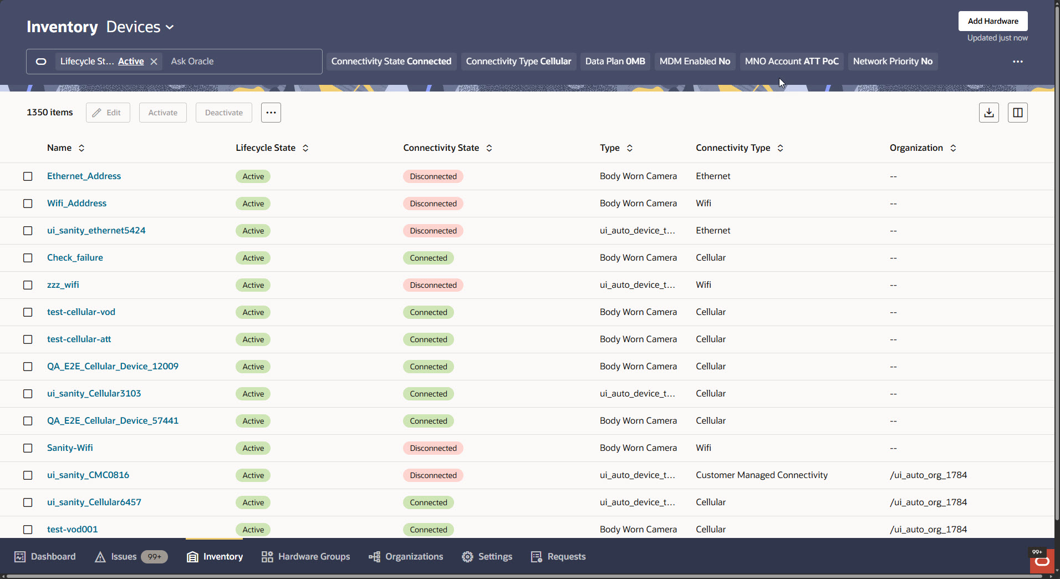Open Hardware Groups via its grid icon
The height and width of the screenshot is (579, 1060).
(266, 556)
